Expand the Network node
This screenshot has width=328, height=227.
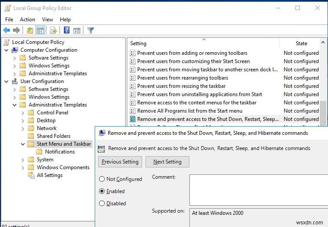(x=23, y=128)
